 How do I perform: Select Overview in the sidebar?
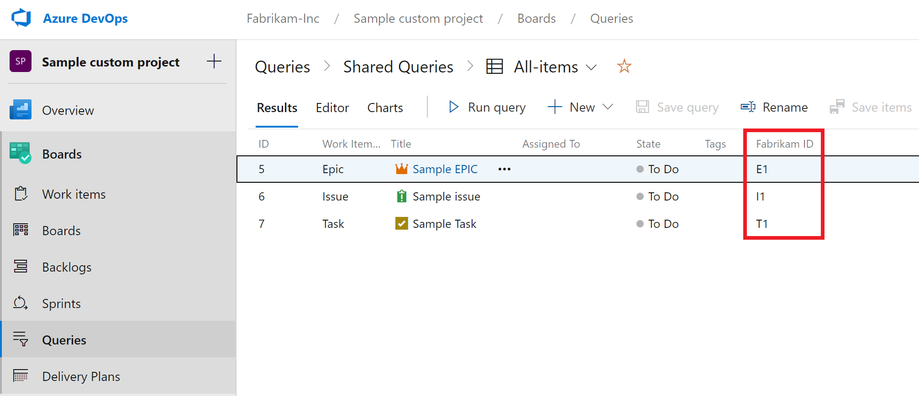(68, 110)
